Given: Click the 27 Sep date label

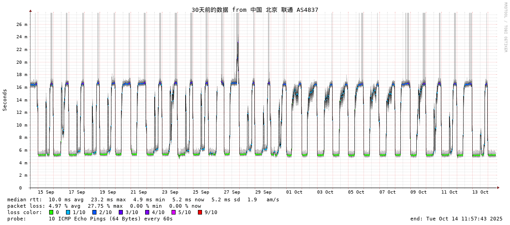Looking at the screenshot, I should [x=232, y=192].
